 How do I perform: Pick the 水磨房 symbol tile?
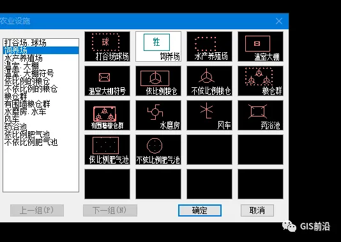pyautogui.click(x=158, y=115)
